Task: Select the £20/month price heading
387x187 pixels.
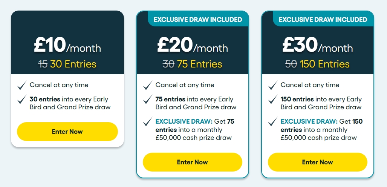Action: pyautogui.click(x=193, y=45)
